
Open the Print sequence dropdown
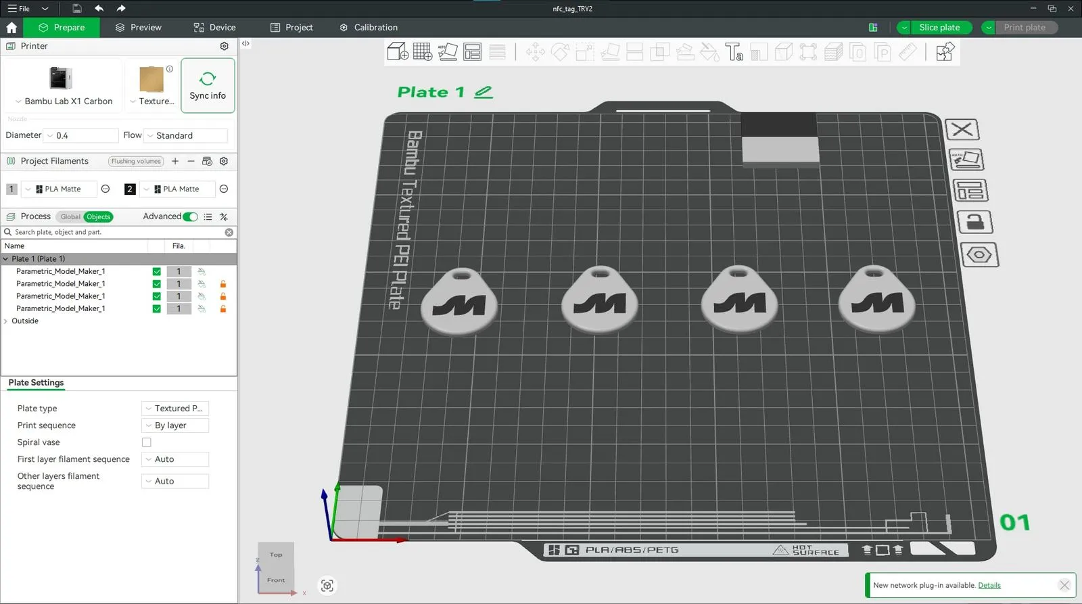(x=175, y=425)
